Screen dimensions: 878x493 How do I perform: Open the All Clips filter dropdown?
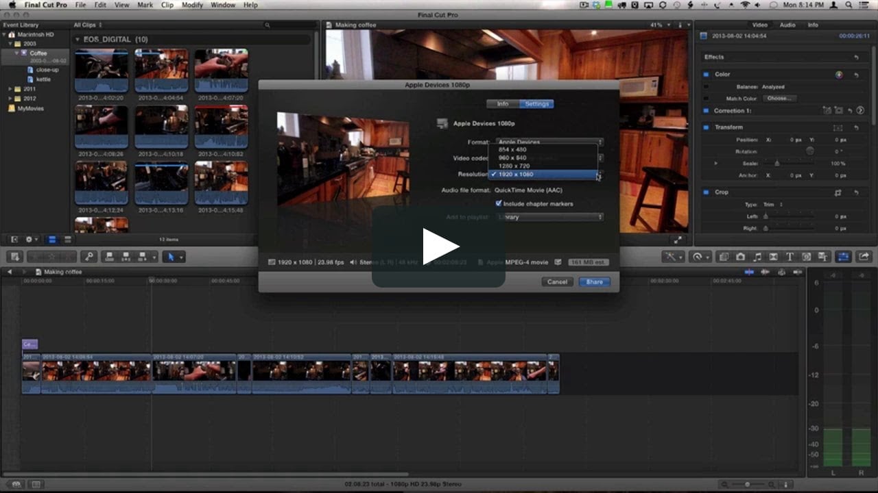click(x=87, y=25)
